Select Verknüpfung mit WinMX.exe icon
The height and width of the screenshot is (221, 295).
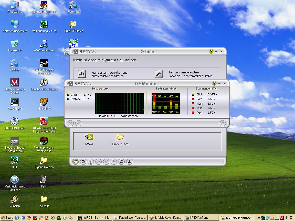[x=44, y=144]
